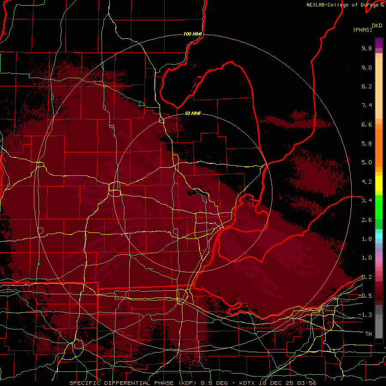386x386 pixels.
Task: Click the 100 NMI range ring label
Action: pyautogui.click(x=193, y=34)
